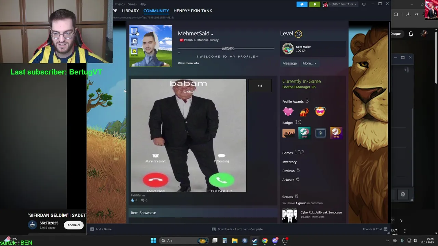The image size is (438, 246).
Task: Open browser downloads icon
Action: point(408,14)
